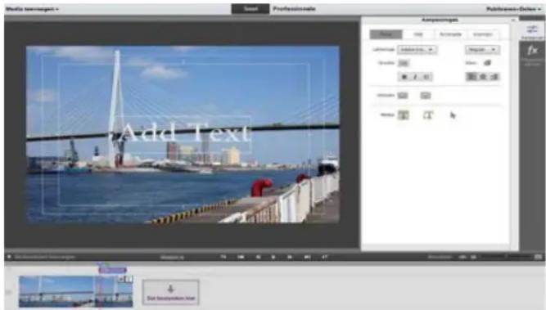Select the Animatie tab in Aanpassingen
Viewport: 546px width, 310px height.
[450, 34]
